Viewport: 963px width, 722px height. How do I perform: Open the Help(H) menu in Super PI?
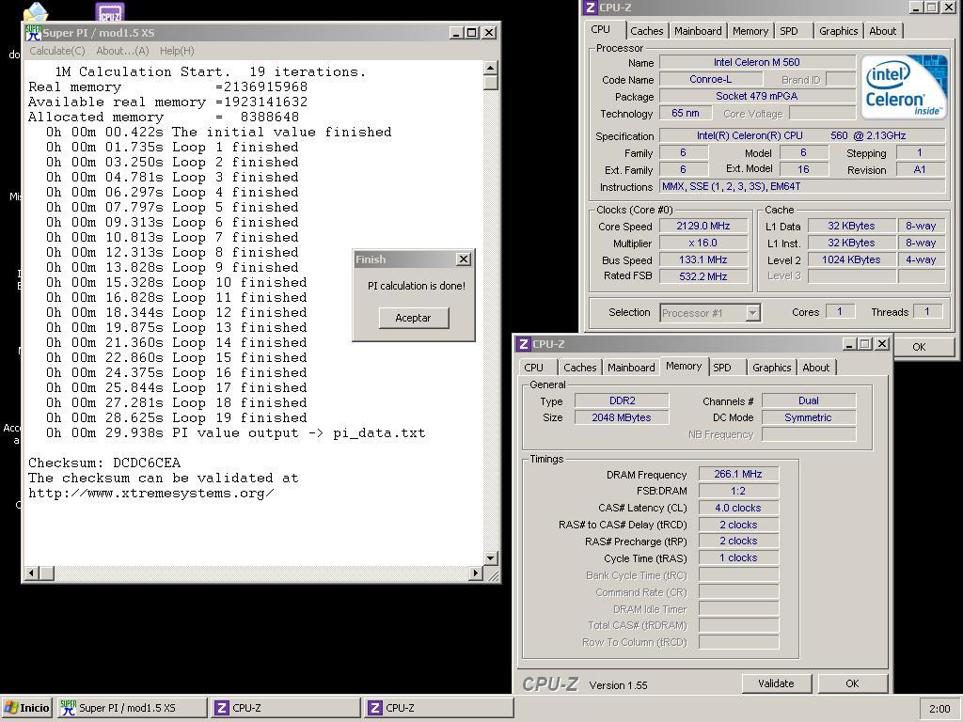[x=177, y=51]
